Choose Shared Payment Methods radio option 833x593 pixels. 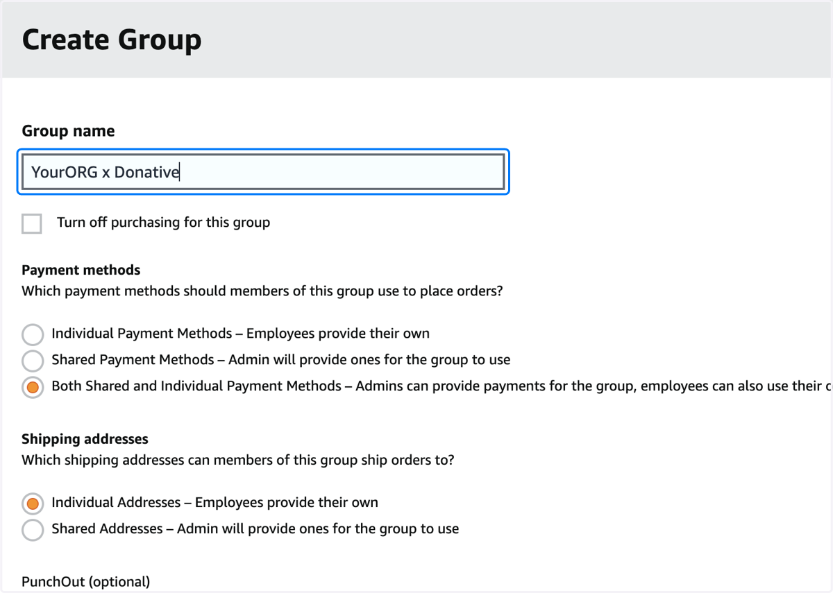pos(33,361)
